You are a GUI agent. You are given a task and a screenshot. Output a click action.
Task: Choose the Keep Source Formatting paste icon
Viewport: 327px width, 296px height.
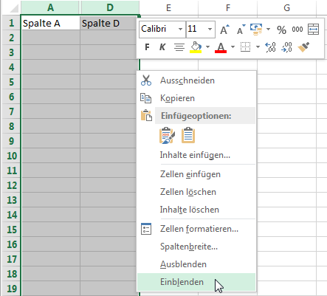[x=167, y=135]
